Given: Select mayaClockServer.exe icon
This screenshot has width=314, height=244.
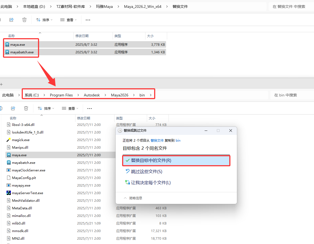Looking at the screenshot, I should click(9, 170).
